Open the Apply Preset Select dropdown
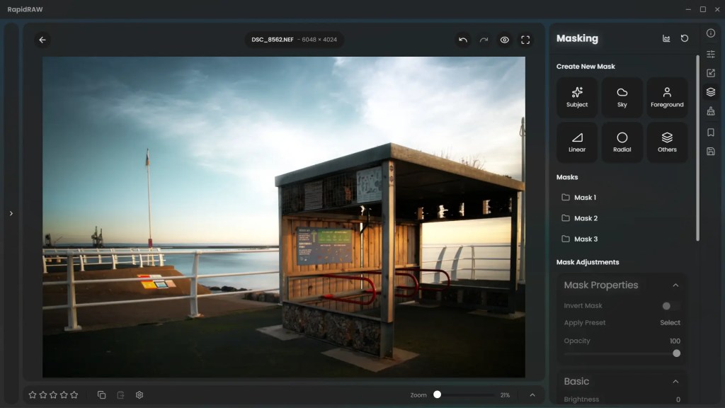Viewport: 725px width, 408px height. pos(670,323)
